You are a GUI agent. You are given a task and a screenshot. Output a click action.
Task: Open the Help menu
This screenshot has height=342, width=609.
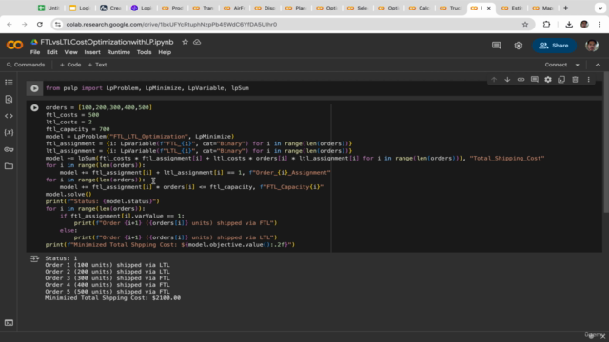pos(165,52)
